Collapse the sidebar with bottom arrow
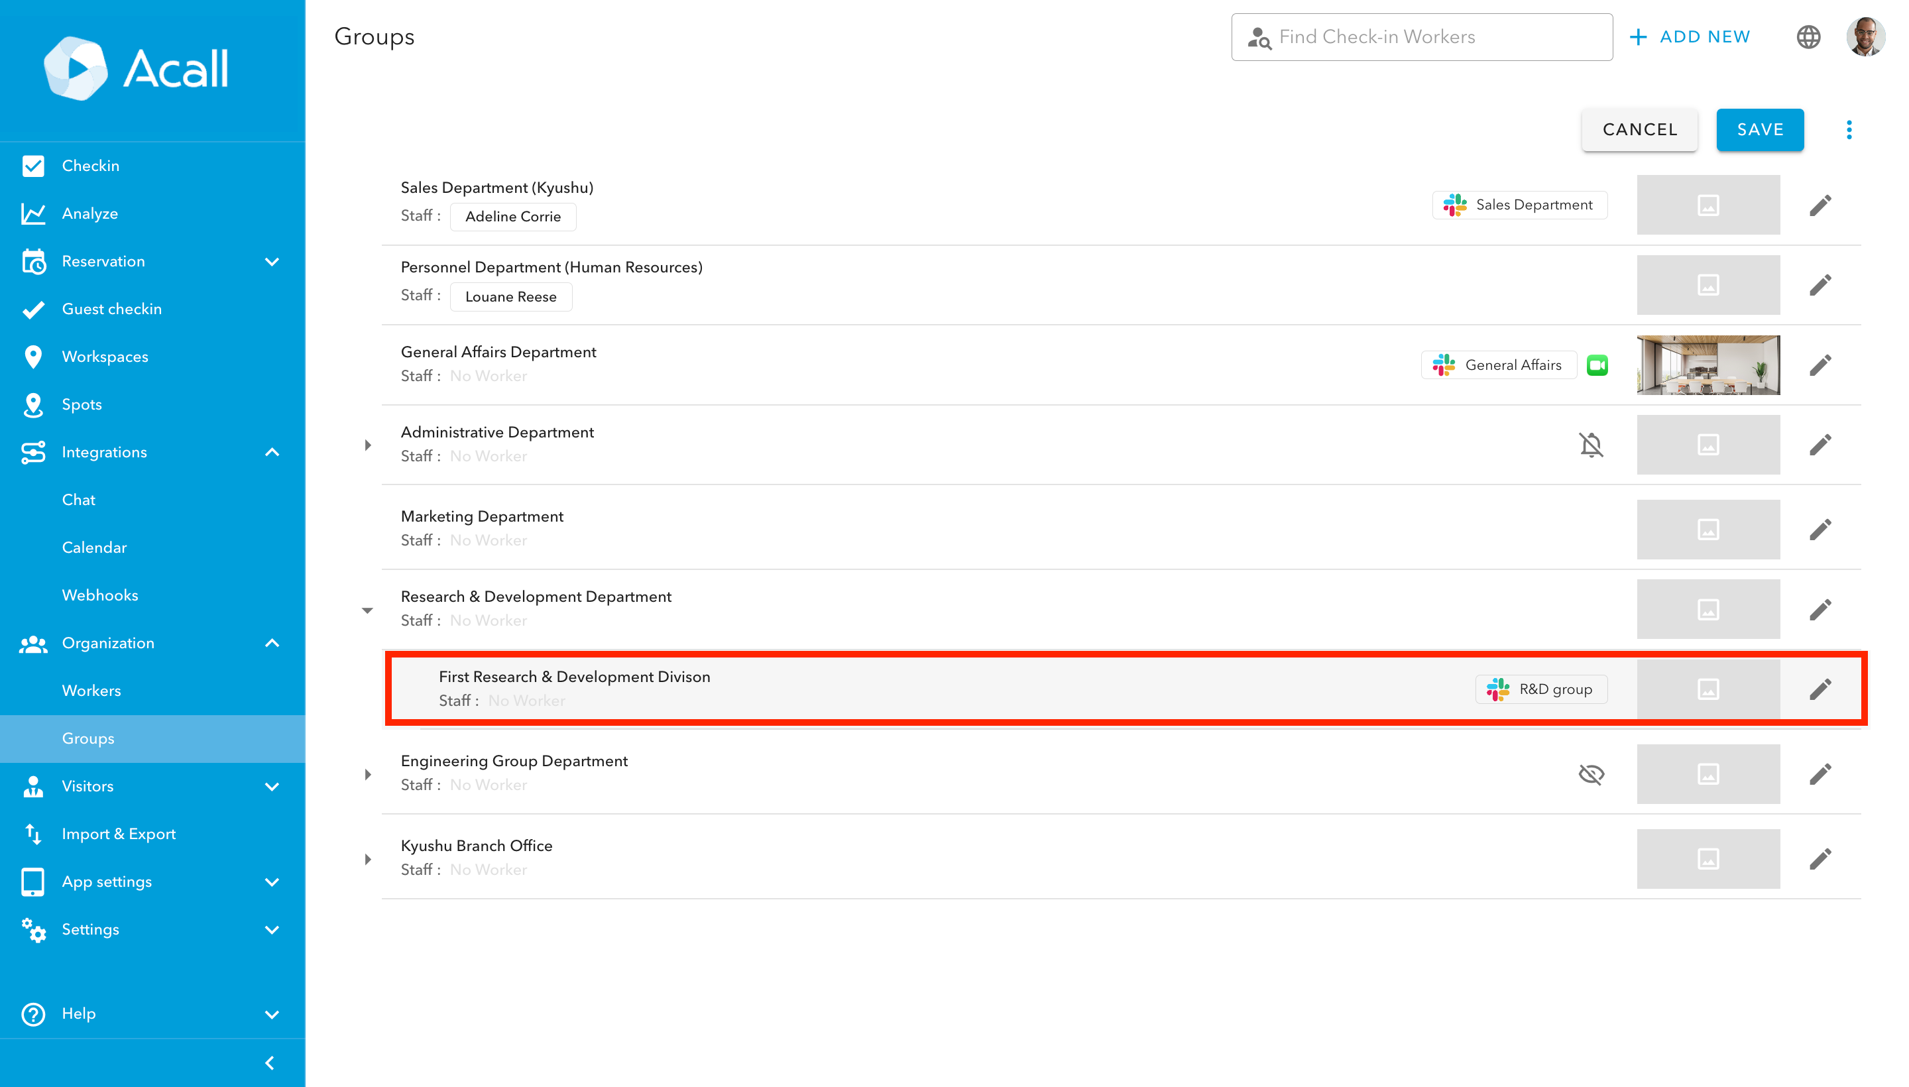1909x1087 pixels. click(270, 1062)
